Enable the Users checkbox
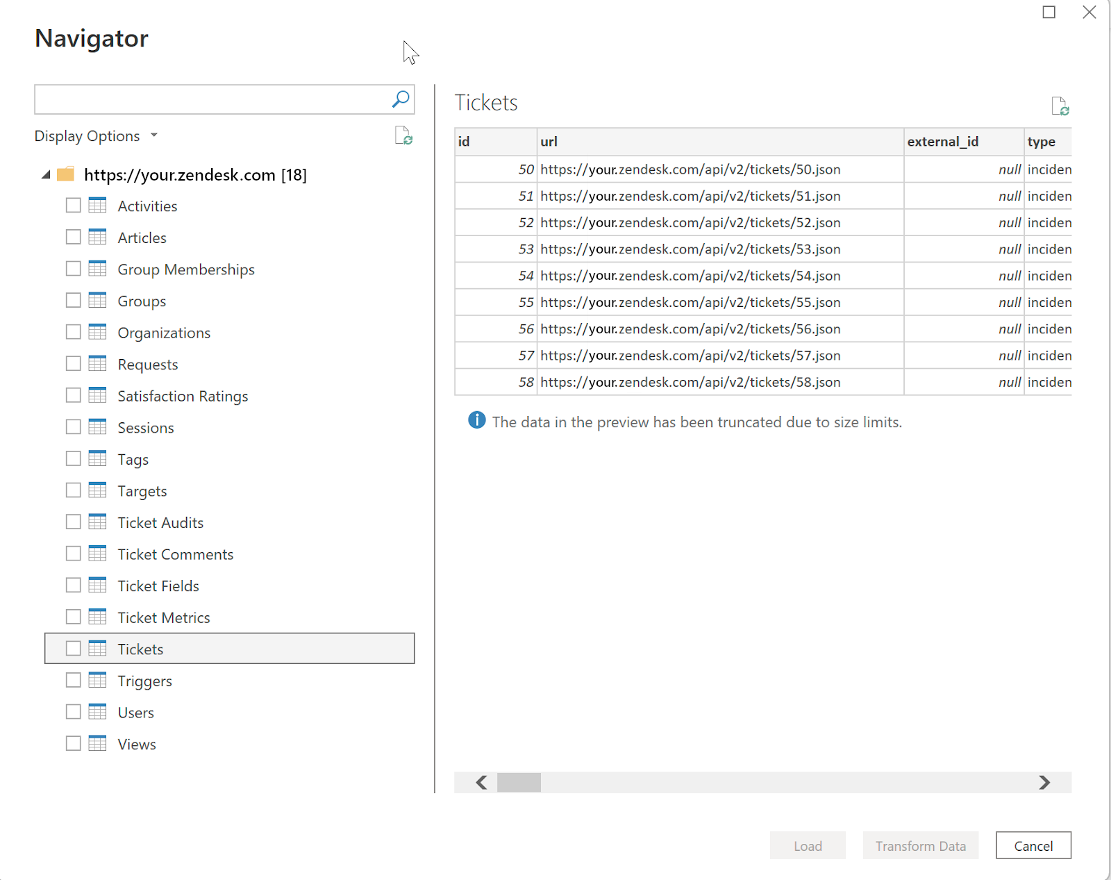The height and width of the screenshot is (880, 1111). pyautogui.click(x=73, y=711)
